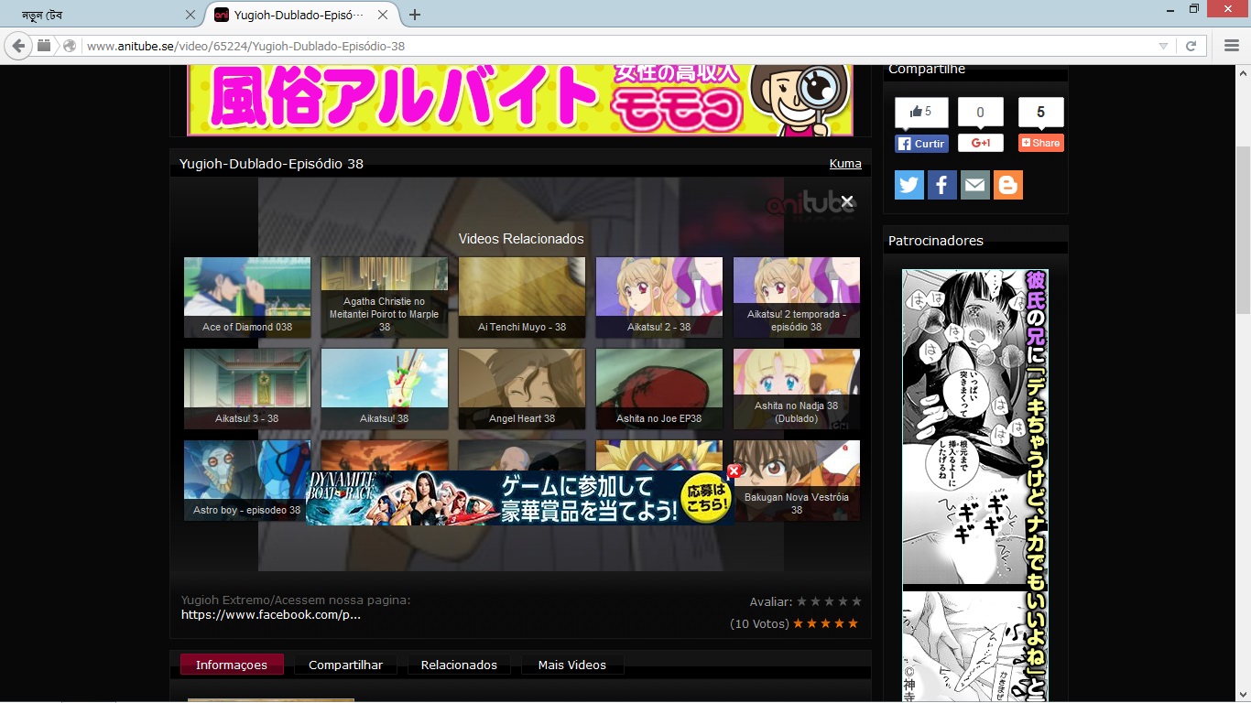The image size is (1251, 703).
Task: Rate the video three stars
Action: coord(830,601)
